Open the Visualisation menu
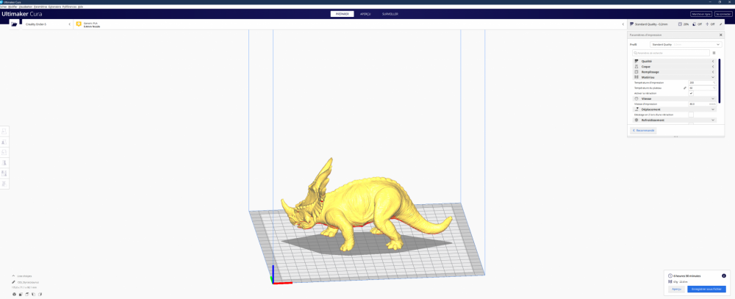This screenshot has width=735, height=299. (x=26, y=7)
